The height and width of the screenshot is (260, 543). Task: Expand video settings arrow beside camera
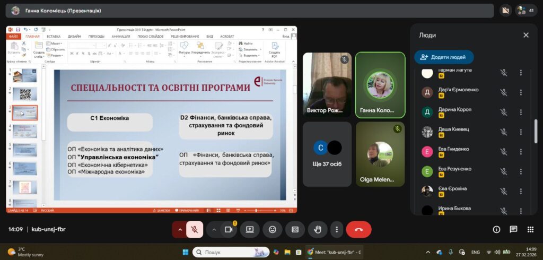coord(214,229)
